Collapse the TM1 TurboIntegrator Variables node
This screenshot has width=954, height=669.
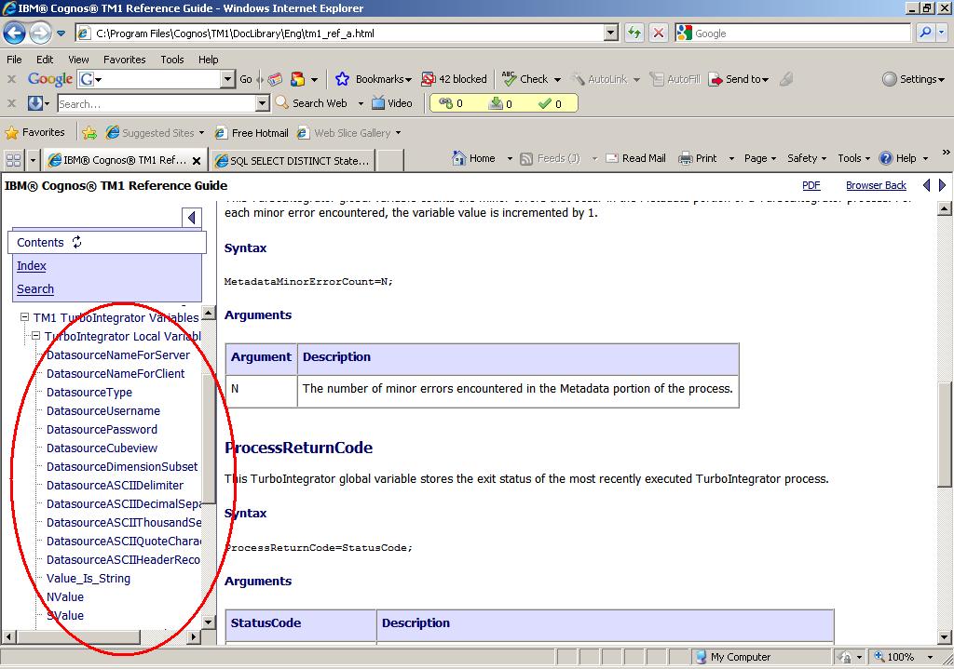(25, 317)
